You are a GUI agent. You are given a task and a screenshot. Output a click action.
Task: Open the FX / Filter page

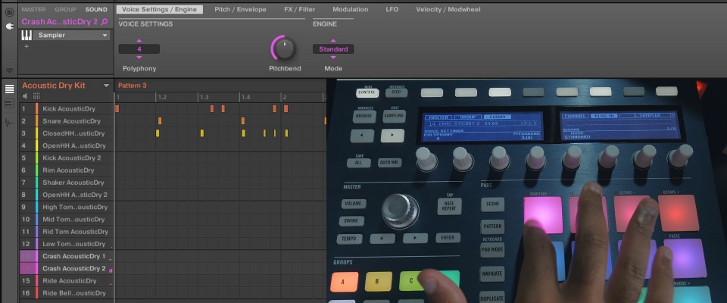point(300,9)
